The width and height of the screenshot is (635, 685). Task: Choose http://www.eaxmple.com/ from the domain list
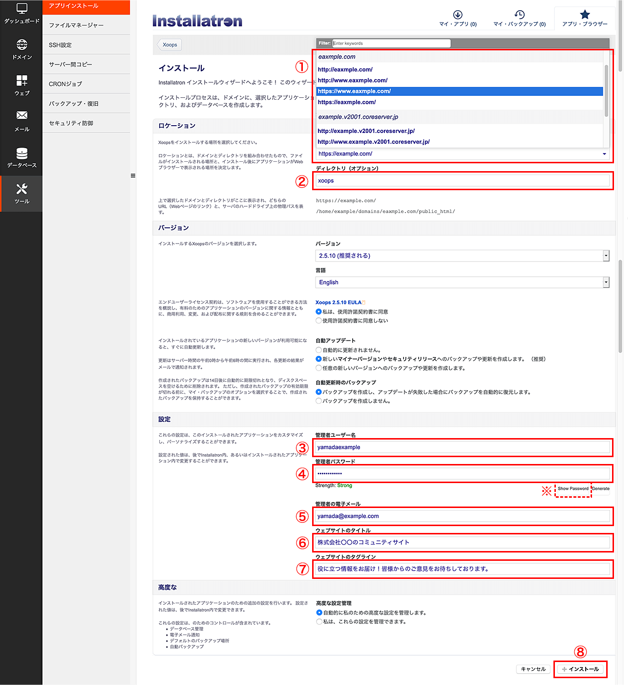(459, 80)
